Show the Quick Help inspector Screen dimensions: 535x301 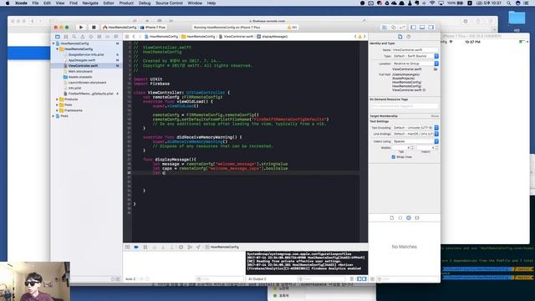409,37
